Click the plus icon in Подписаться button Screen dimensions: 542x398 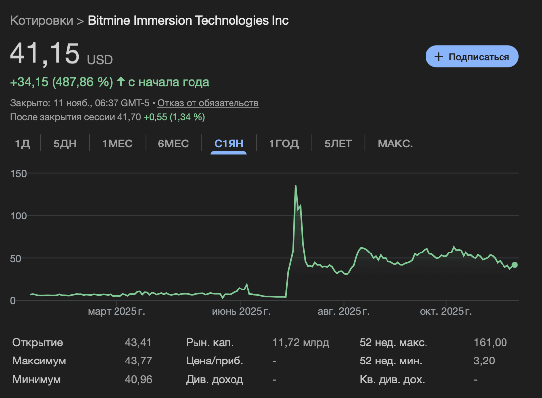coord(438,56)
